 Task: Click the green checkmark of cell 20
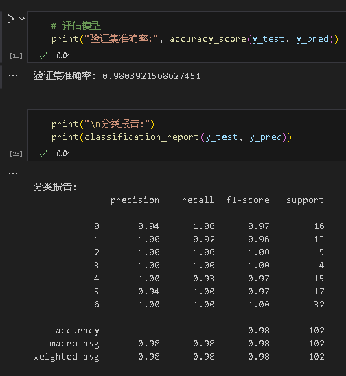pos(43,154)
